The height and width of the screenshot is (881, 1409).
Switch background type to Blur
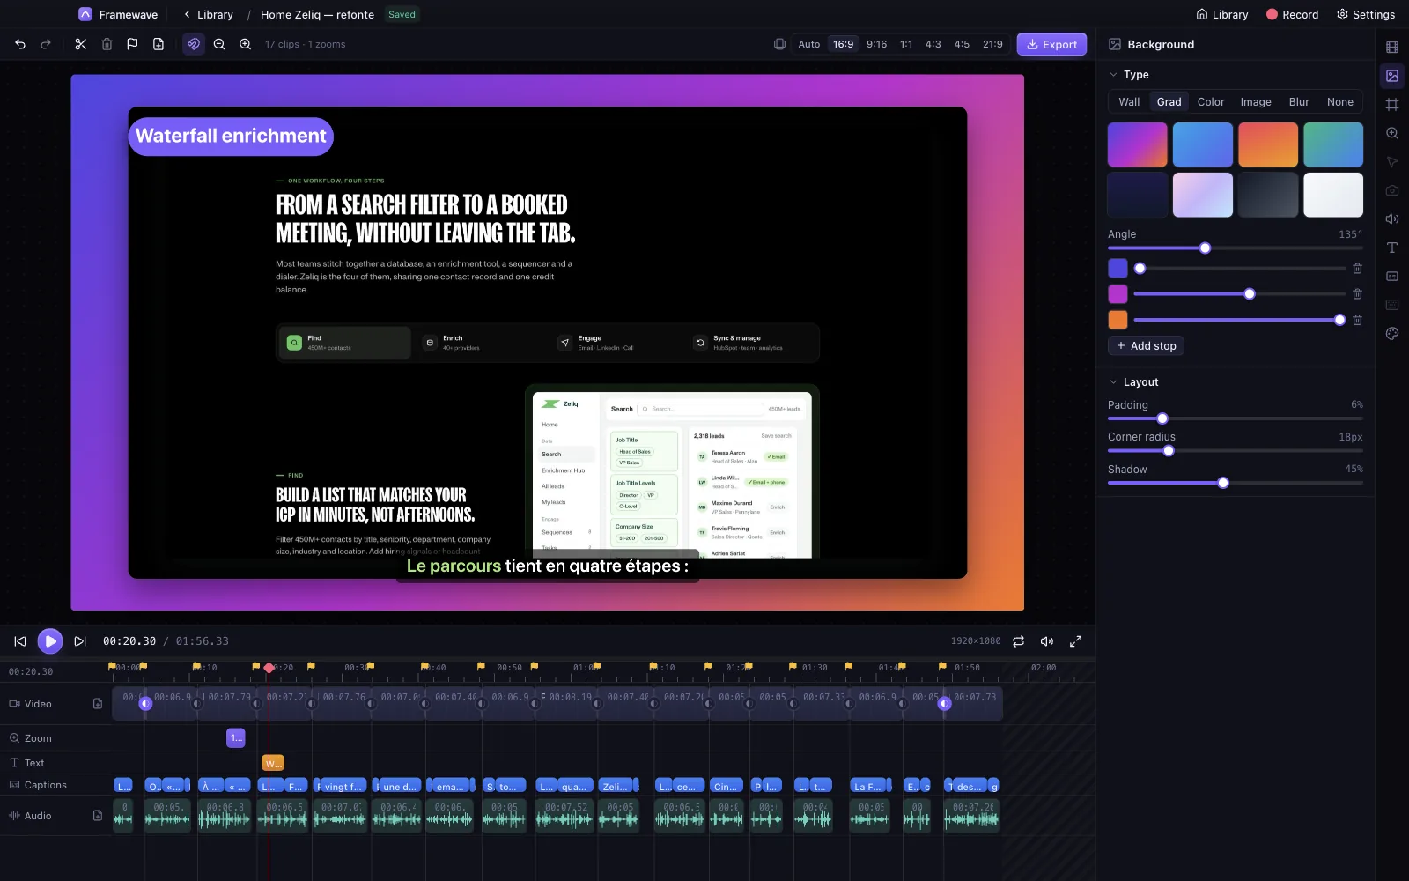(1299, 102)
